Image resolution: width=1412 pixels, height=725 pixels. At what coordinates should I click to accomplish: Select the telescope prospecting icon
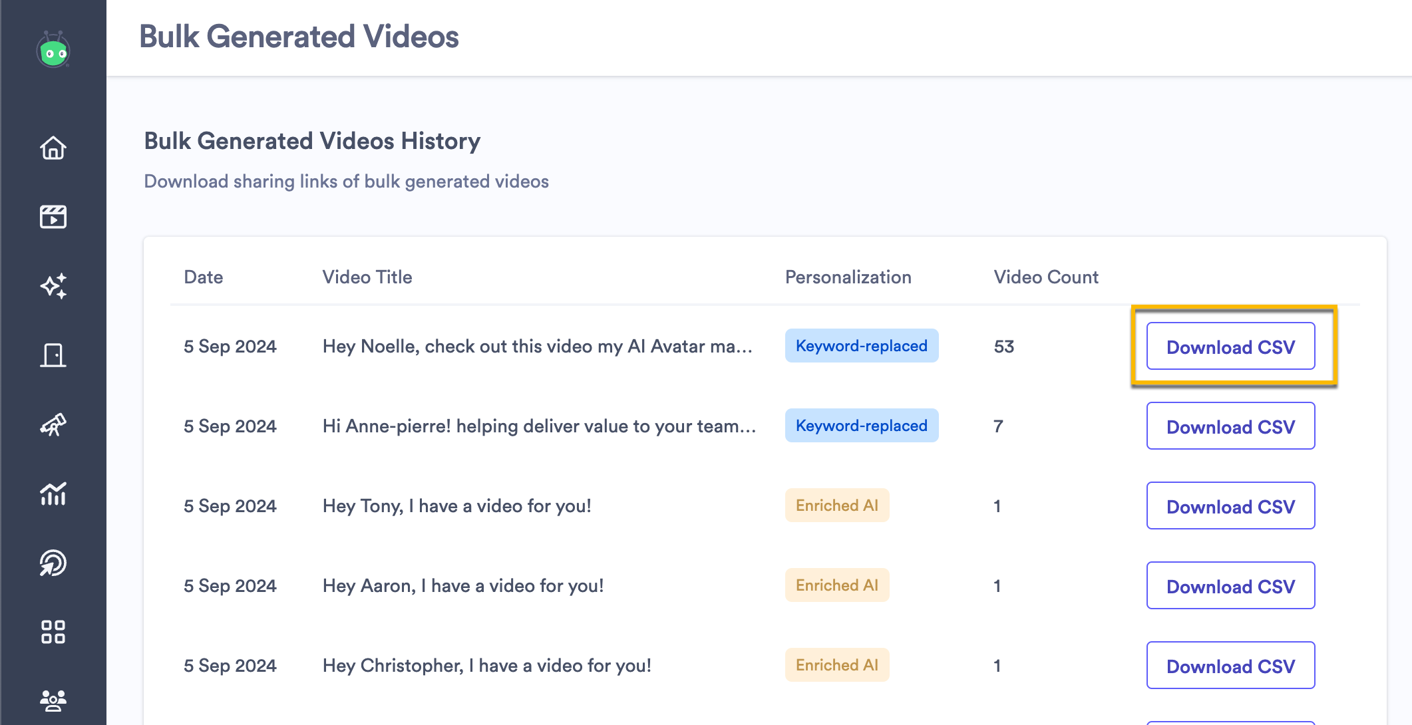coord(54,426)
